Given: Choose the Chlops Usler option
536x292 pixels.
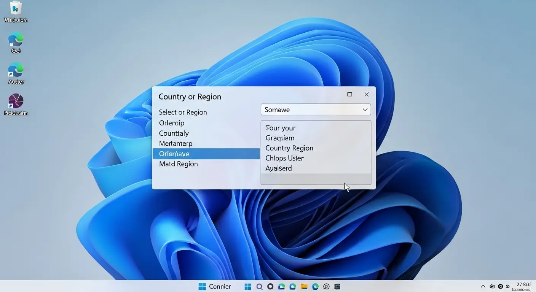Looking at the screenshot, I should tap(284, 158).
